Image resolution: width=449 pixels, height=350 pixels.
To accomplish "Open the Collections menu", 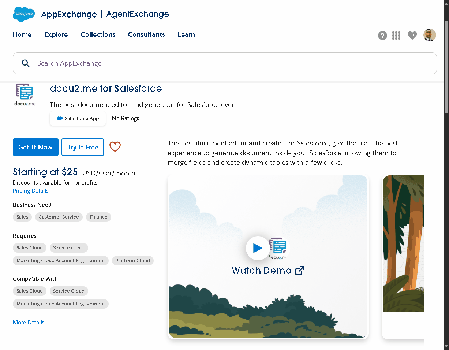I will coord(98,34).
